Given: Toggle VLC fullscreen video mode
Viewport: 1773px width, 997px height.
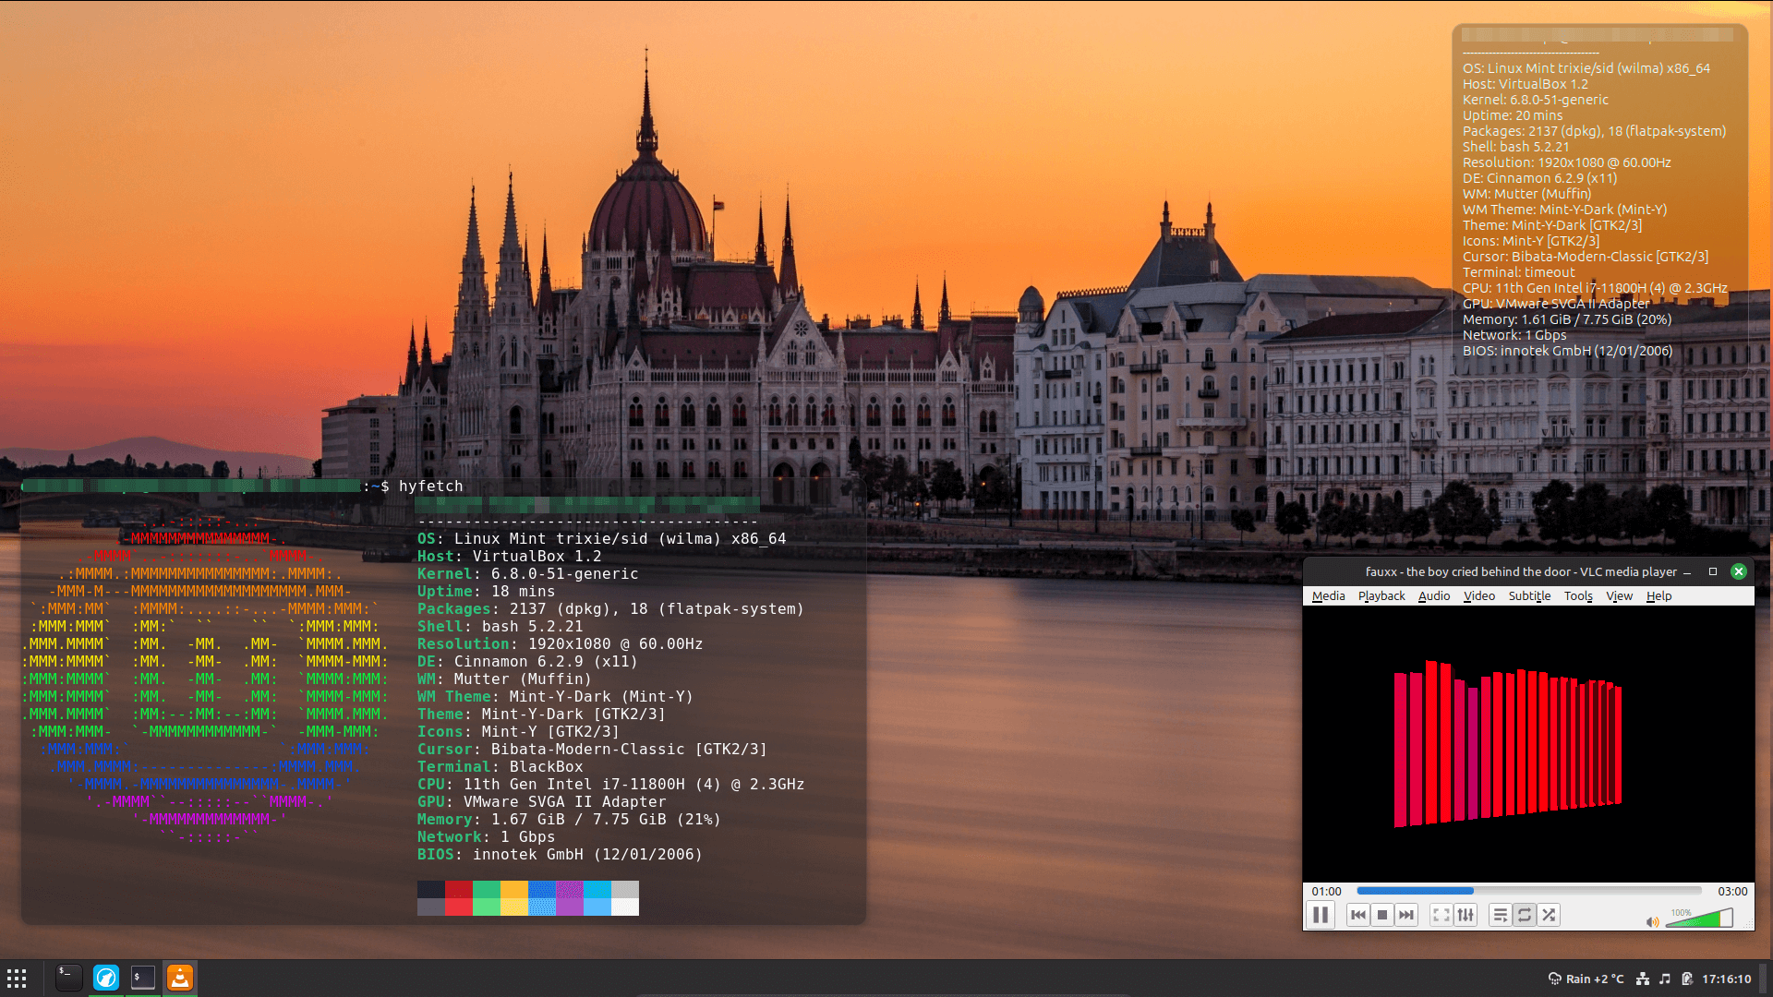Looking at the screenshot, I should [1441, 915].
